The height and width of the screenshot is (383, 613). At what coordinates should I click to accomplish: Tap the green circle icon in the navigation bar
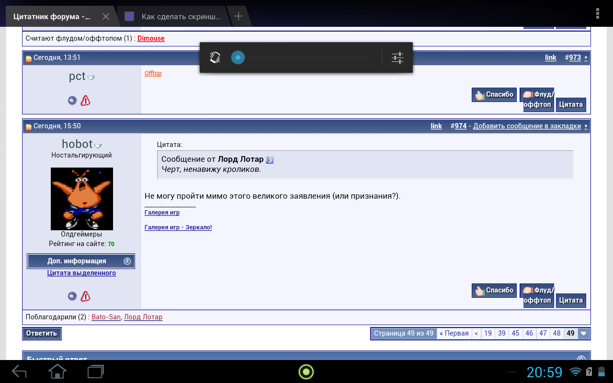[x=306, y=372]
